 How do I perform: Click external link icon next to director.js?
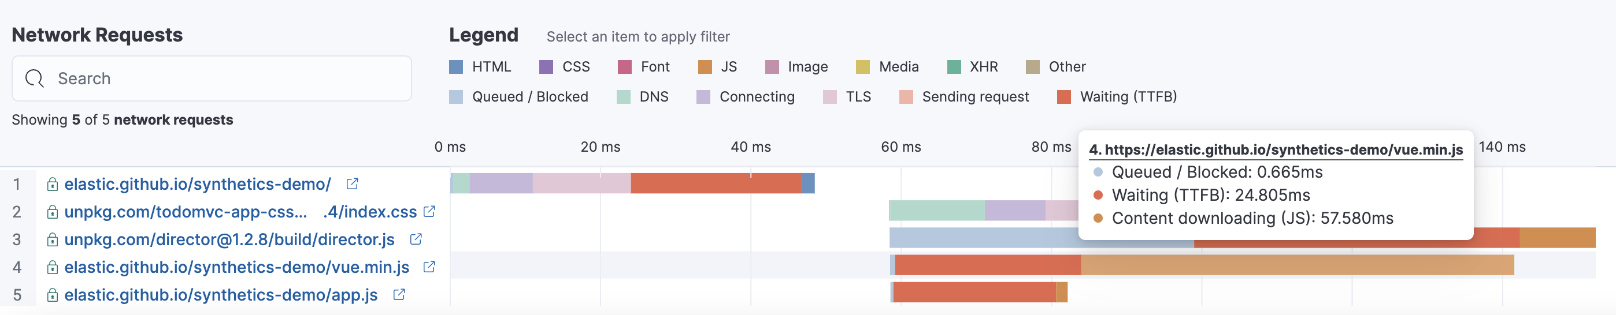[416, 239]
